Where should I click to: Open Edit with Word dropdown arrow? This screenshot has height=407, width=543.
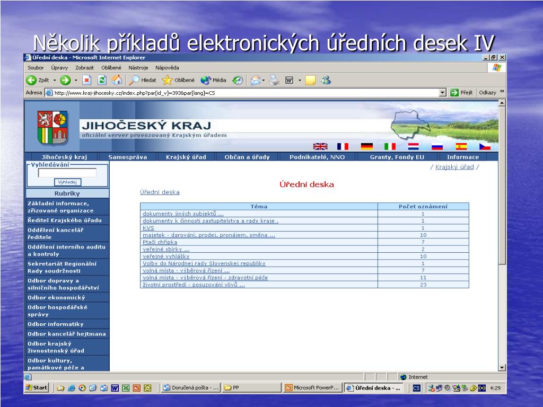coord(300,81)
